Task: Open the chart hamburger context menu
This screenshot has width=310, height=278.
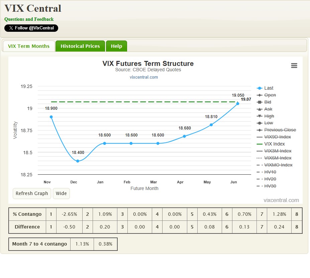Action: 294,66
